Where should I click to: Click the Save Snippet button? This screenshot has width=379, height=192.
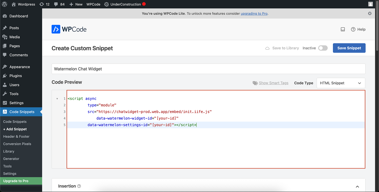tap(349, 48)
